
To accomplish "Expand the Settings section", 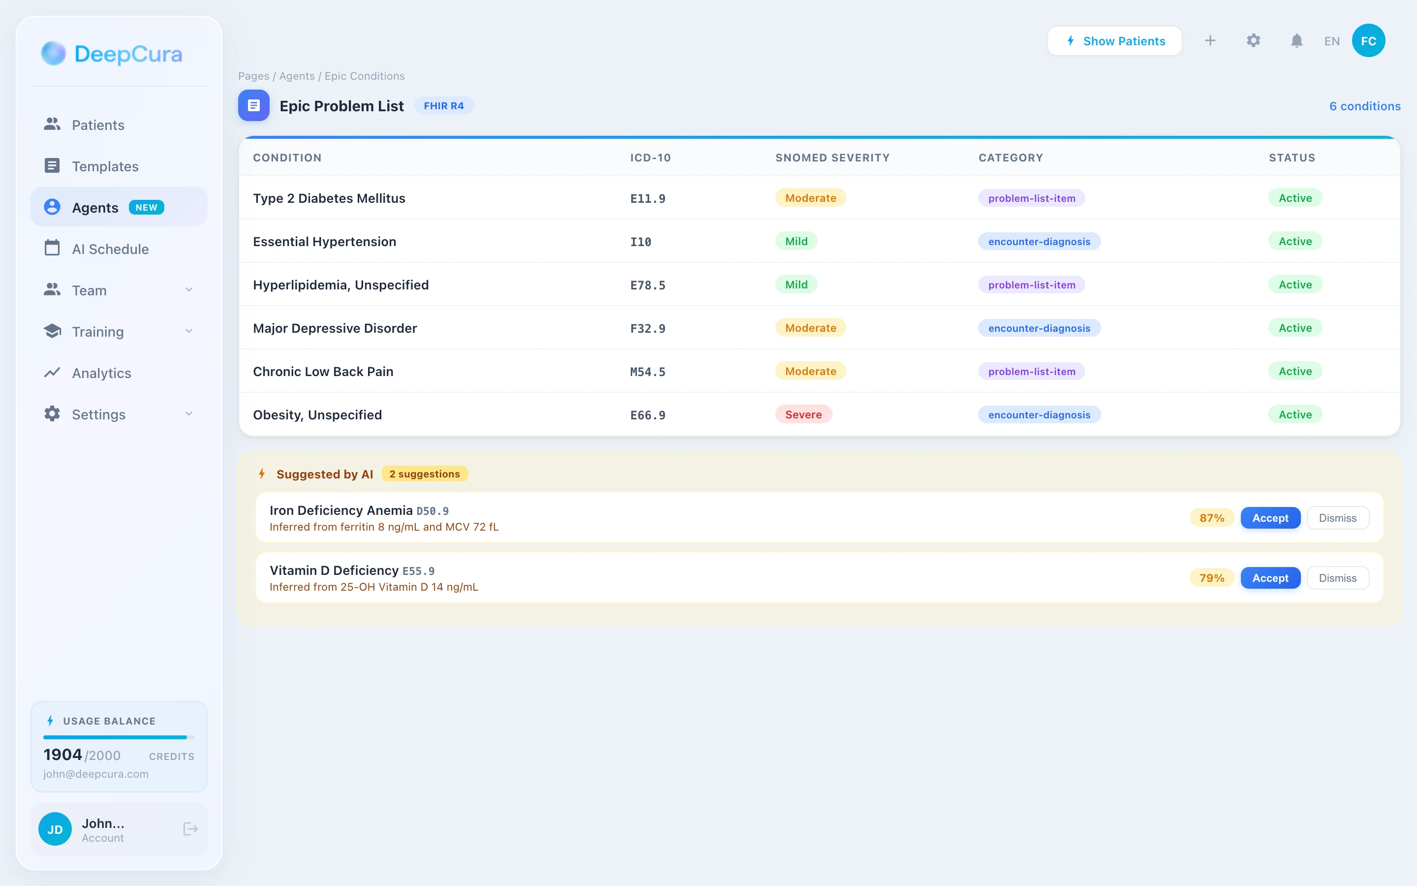I will 188,413.
